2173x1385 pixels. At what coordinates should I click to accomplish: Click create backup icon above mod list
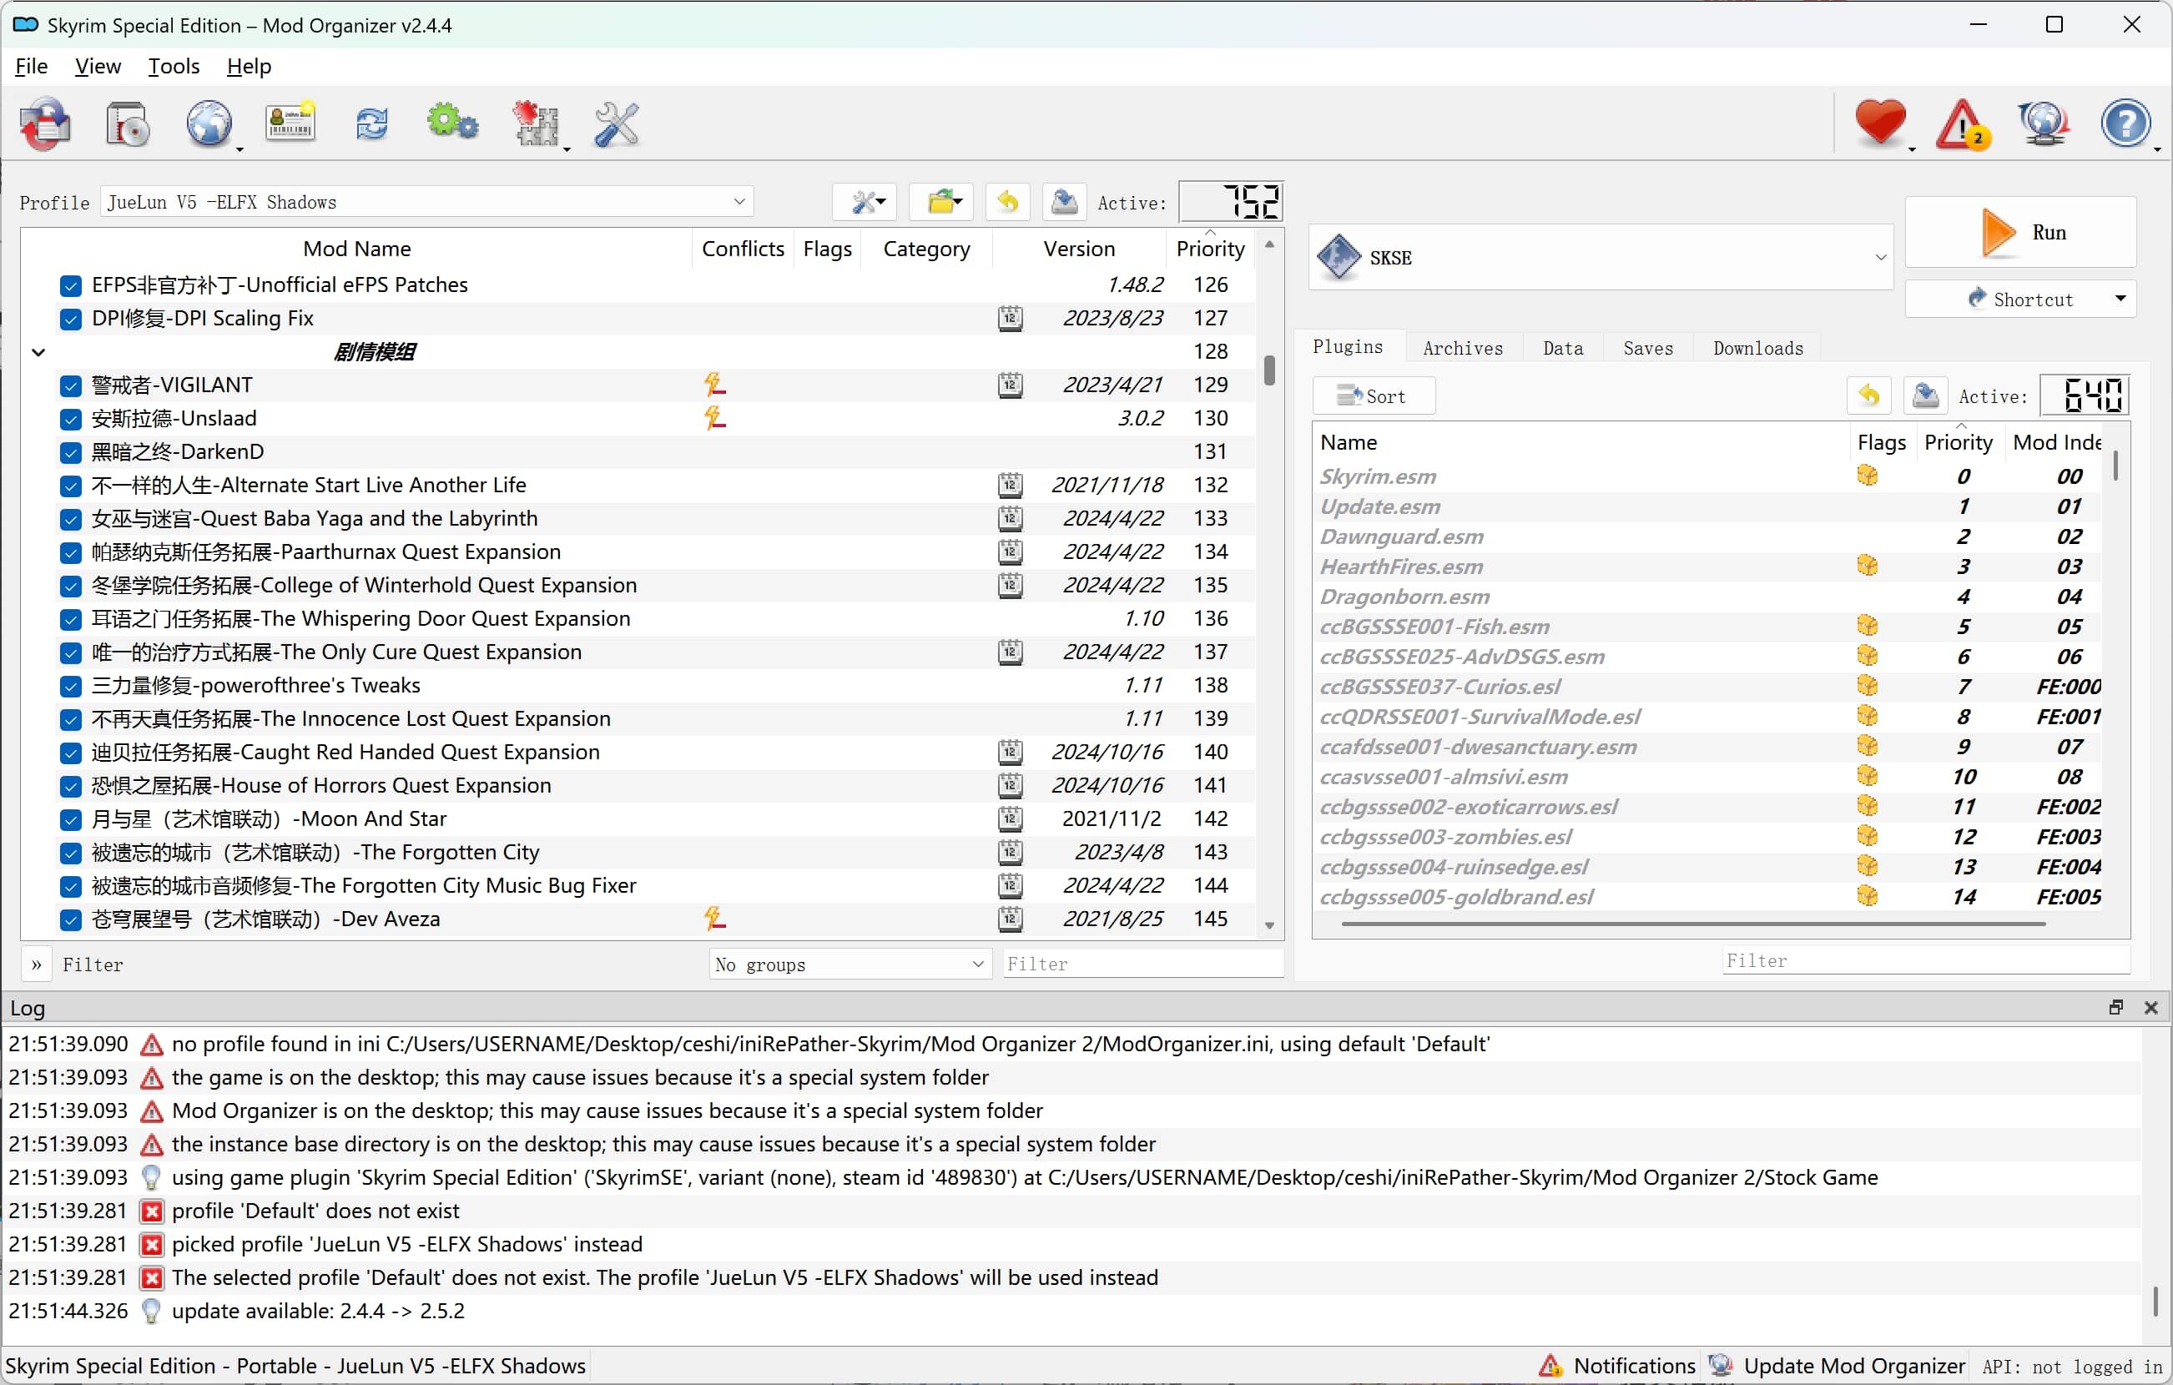click(1064, 201)
